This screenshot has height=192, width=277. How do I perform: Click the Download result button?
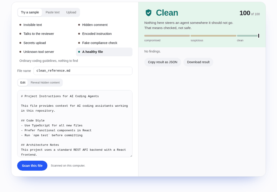pos(198,62)
